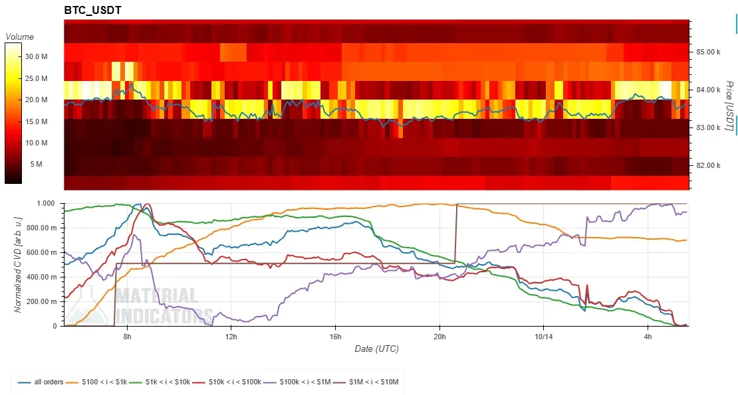Screen dimensions: 738x395
Task: Click the '20.0 M' volume tick label
Action: tap(37, 100)
